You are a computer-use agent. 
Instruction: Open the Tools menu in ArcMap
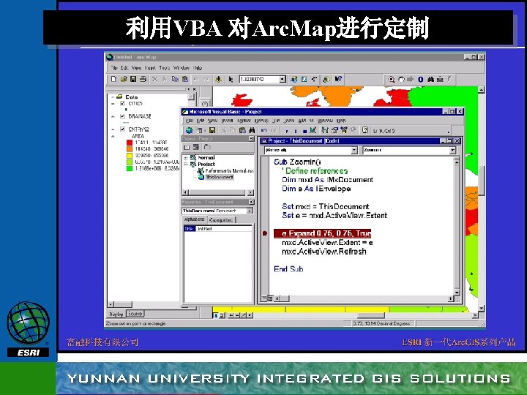point(165,68)
